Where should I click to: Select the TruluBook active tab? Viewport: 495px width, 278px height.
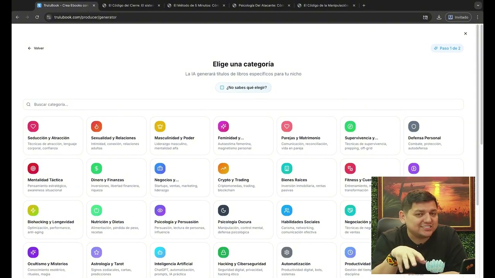coord(66,5)
